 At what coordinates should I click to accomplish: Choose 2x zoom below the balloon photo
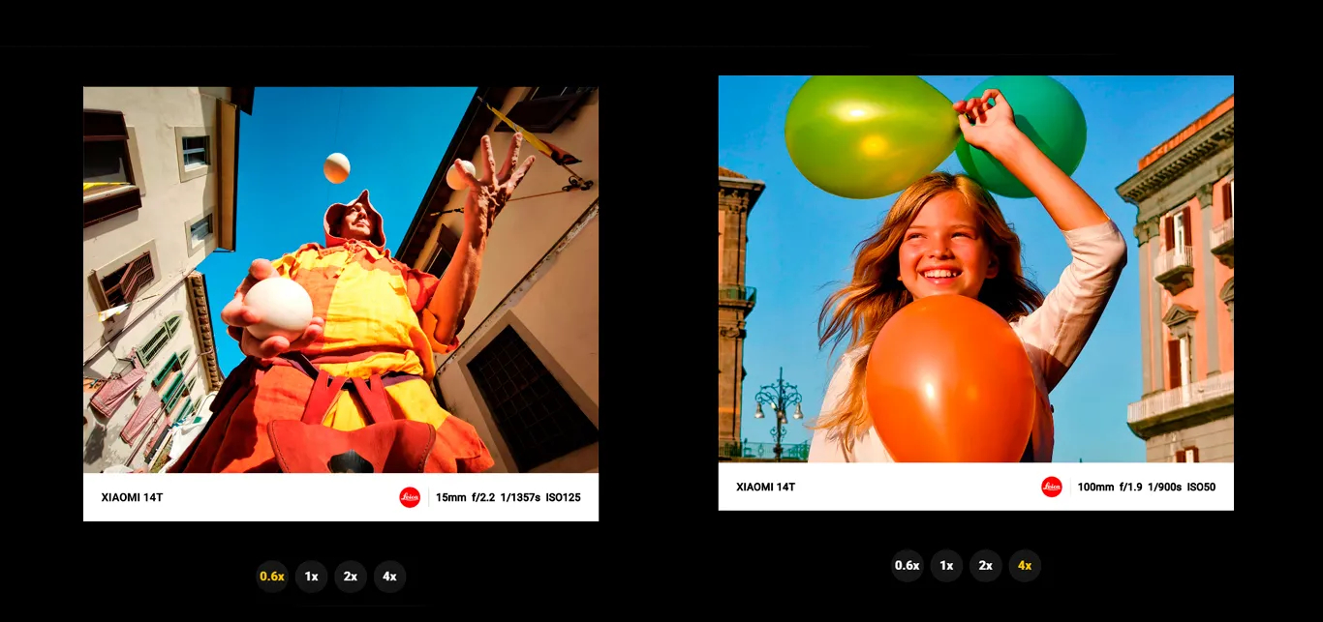pyautogui.click(x=985, y=566)
